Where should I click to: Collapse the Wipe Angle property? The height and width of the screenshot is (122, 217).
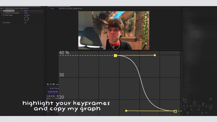[x=2, y=15]
